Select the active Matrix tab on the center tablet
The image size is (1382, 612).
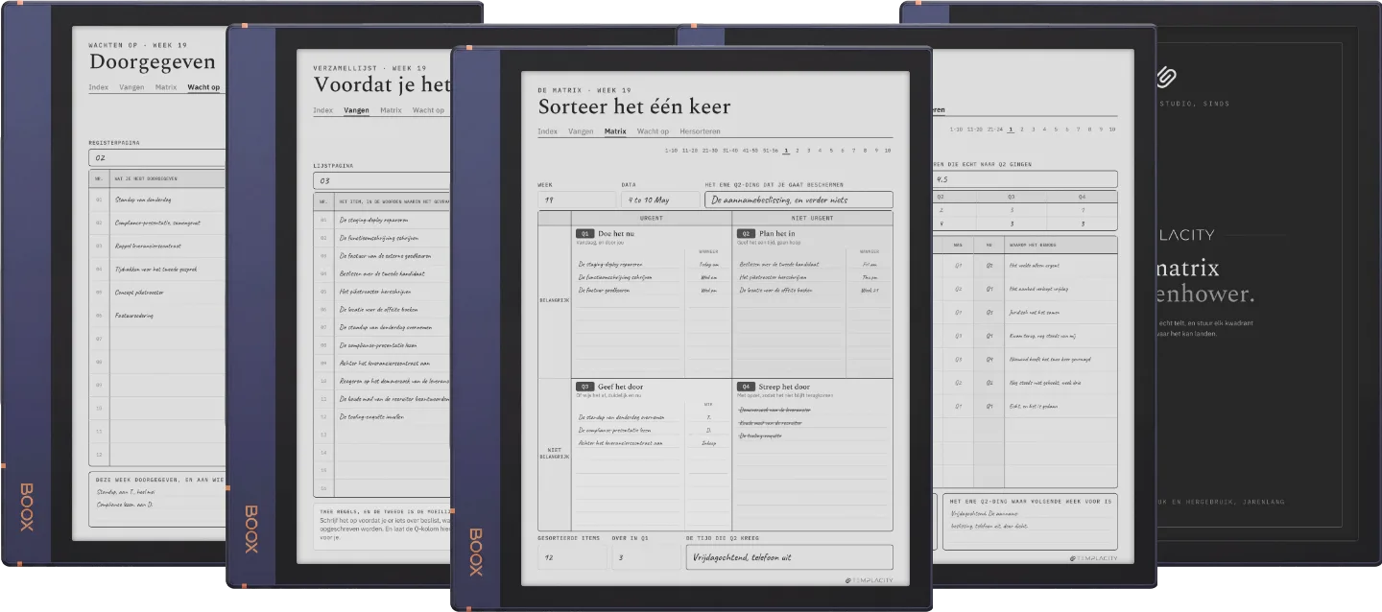tap(615, 131)
